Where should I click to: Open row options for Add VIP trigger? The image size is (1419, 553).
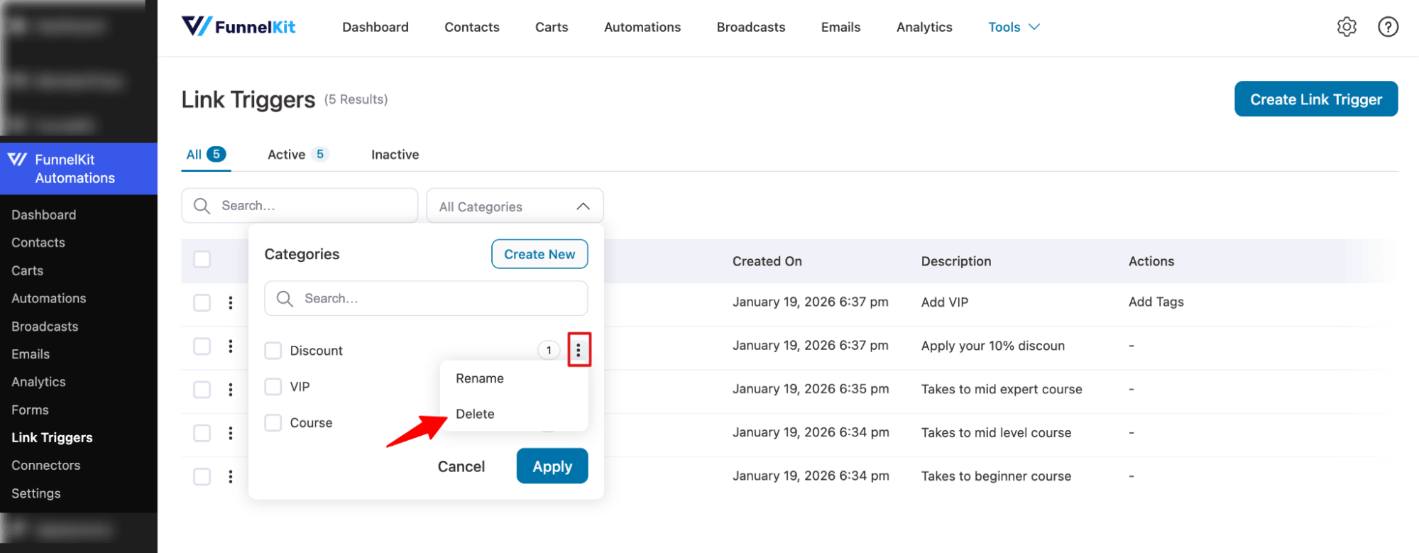231,303
